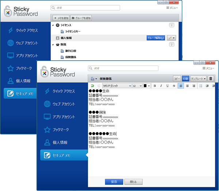This screenshot has width=219, height=191.
Task: Select セキュア メモ in the front window sidebar
Action: tap(64, 155)
